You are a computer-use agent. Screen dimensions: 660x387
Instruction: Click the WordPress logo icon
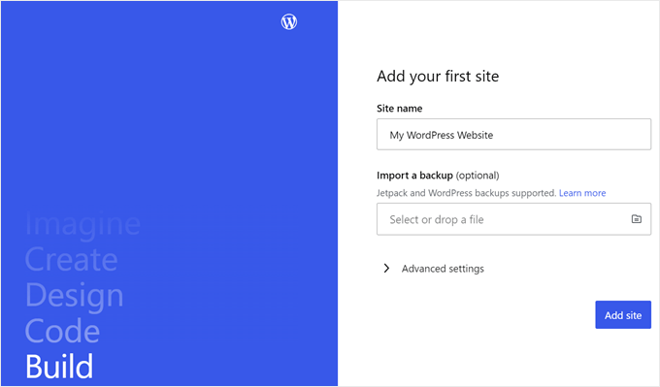click(x=289, y=21)
